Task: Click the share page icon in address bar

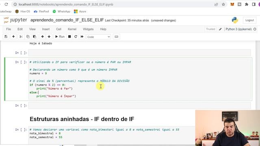Action: 216,4
